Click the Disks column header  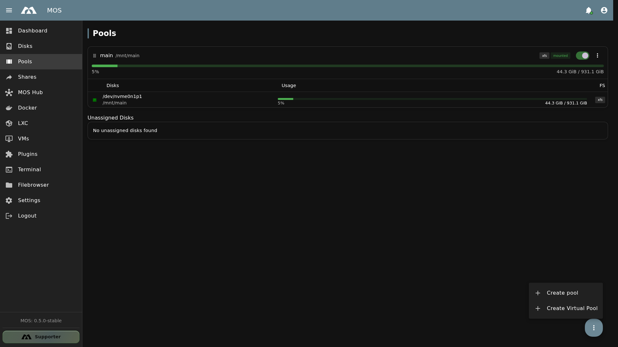pos(113,85)
